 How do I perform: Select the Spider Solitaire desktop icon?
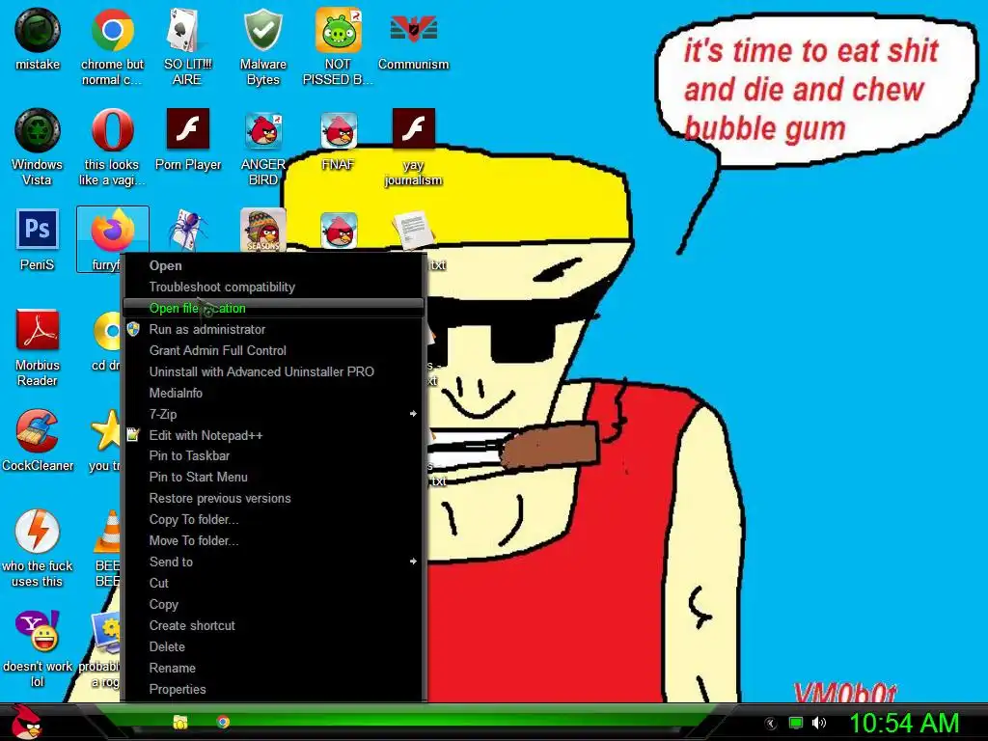click(187, 231)
